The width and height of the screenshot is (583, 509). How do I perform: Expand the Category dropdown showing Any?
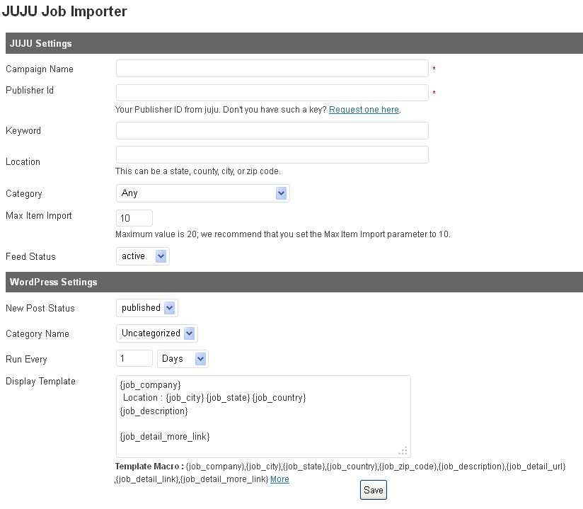(202, 193)
